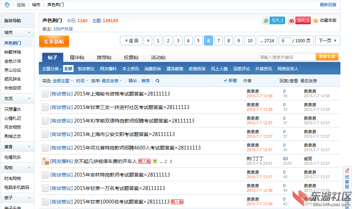The image size is (355, 209).
Task: Go to page 7
Action: (218, 41)
